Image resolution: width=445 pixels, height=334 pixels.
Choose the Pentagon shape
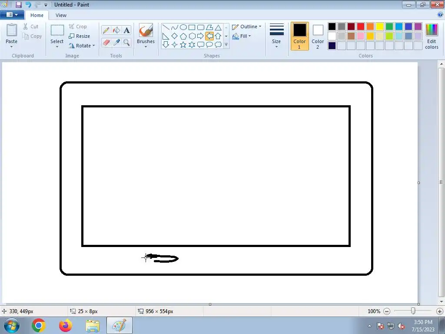[x=183, y=36]
